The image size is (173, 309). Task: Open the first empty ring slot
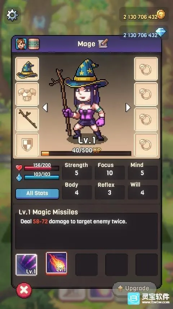pyautogui.click(x=146, y=69)
